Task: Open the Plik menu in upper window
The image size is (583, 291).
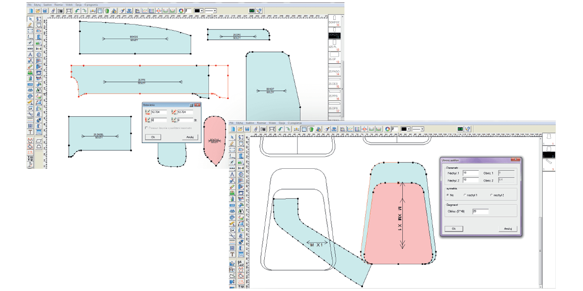Action: point(30,4)
